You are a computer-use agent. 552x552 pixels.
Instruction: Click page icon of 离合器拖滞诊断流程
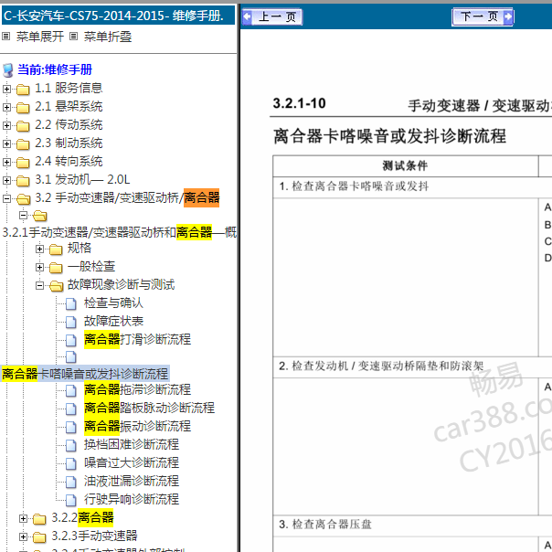(71, 391)
